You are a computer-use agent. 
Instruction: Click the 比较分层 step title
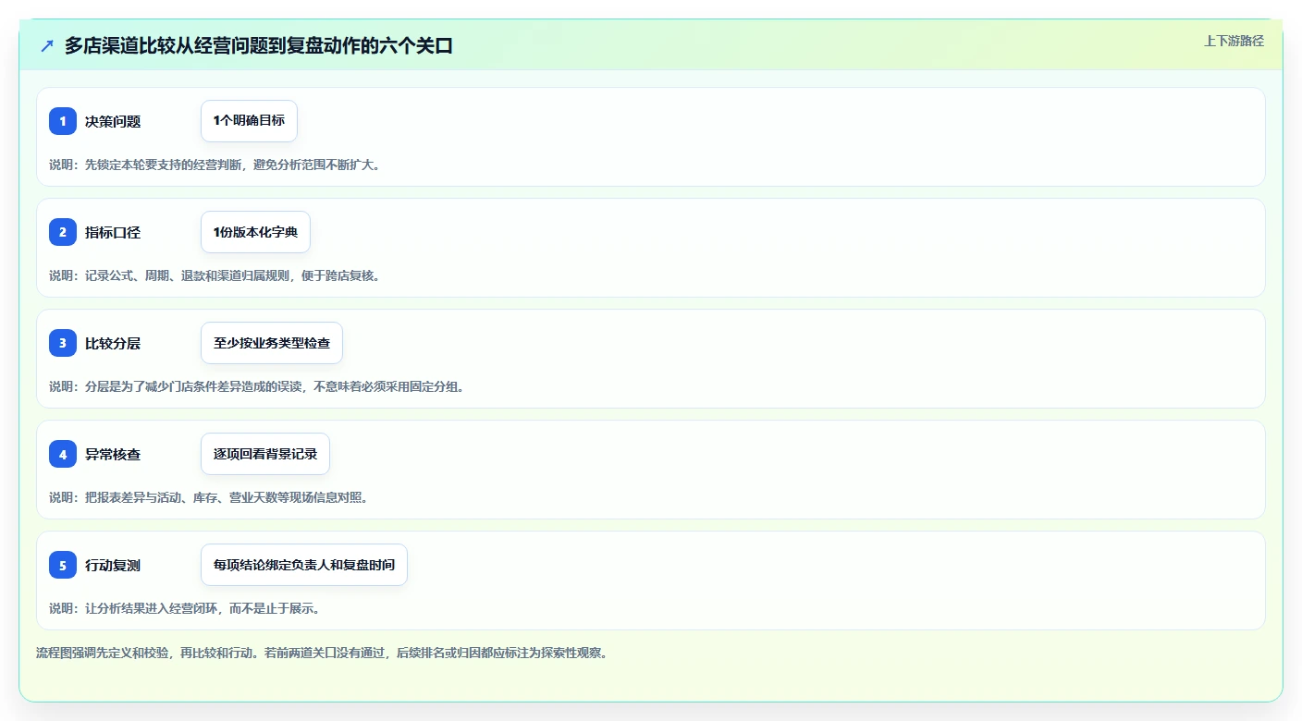point(113,343)
